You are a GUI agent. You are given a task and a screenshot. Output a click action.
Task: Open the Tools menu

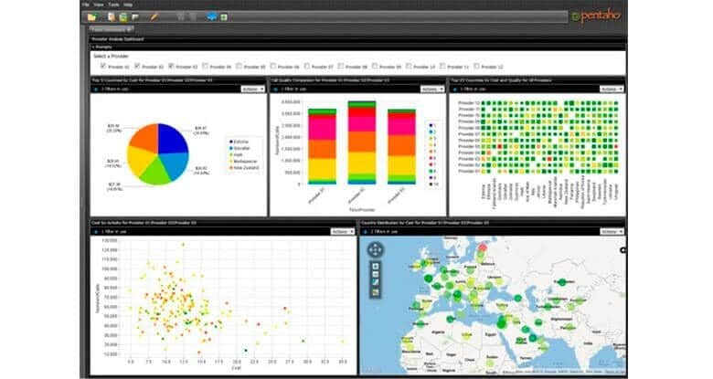(113, 5)
